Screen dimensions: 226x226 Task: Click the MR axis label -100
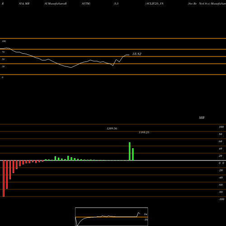[221, 199]
